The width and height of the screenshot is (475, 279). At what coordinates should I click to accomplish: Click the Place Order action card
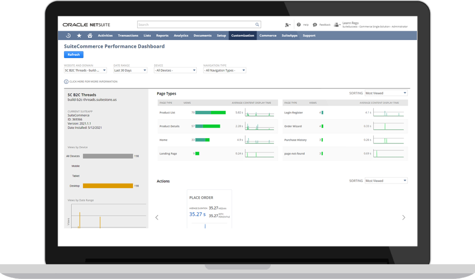tap(210, 209)
